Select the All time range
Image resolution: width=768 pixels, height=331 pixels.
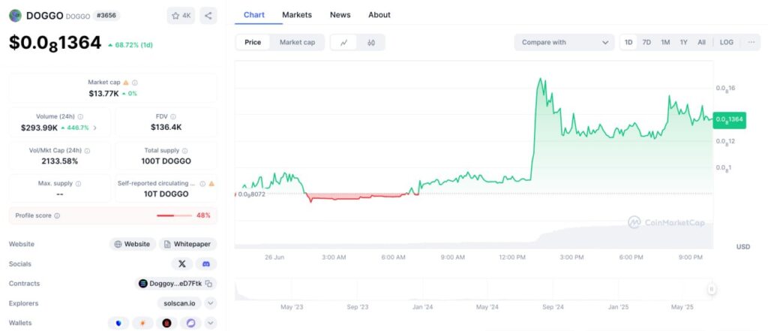point(701,42)
